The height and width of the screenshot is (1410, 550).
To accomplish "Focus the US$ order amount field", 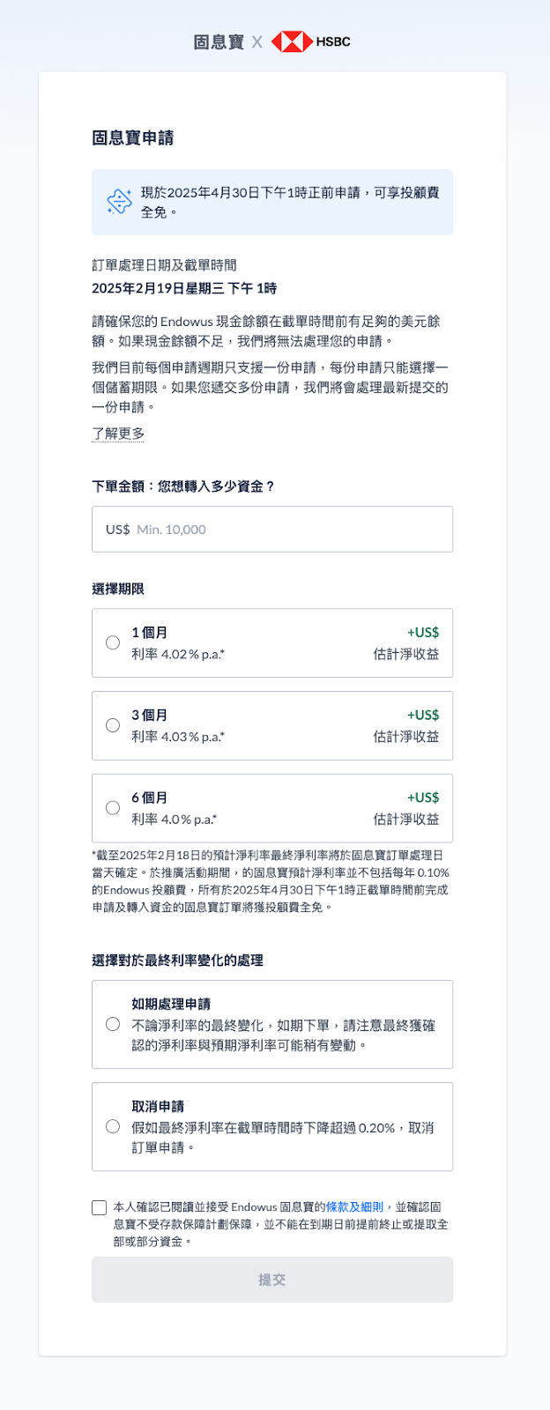I will coord(272,529).
